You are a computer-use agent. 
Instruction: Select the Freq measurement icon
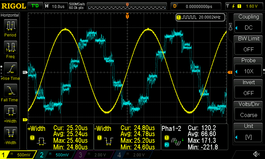(x=10, y=47)
